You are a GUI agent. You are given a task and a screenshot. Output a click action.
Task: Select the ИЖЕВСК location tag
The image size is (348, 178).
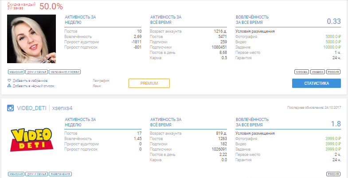317,72
